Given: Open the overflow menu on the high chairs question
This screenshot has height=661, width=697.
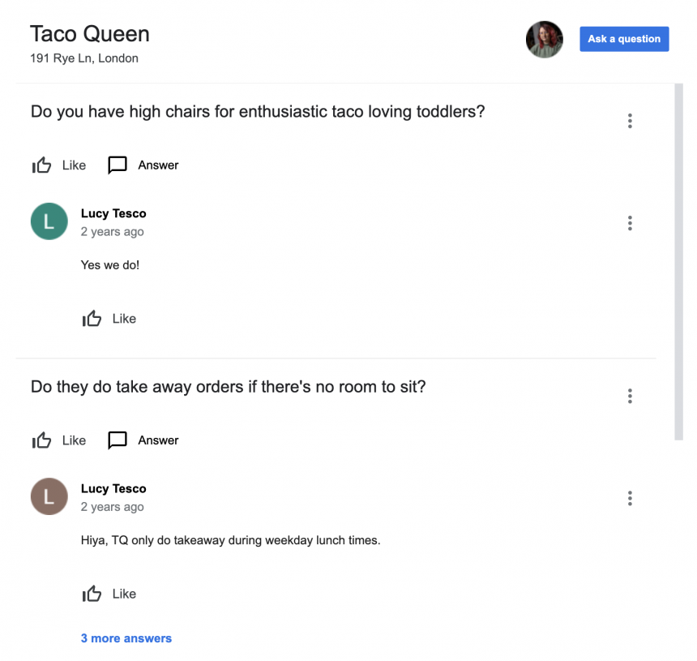Looking at the screenshot, I should coord(630,120).
